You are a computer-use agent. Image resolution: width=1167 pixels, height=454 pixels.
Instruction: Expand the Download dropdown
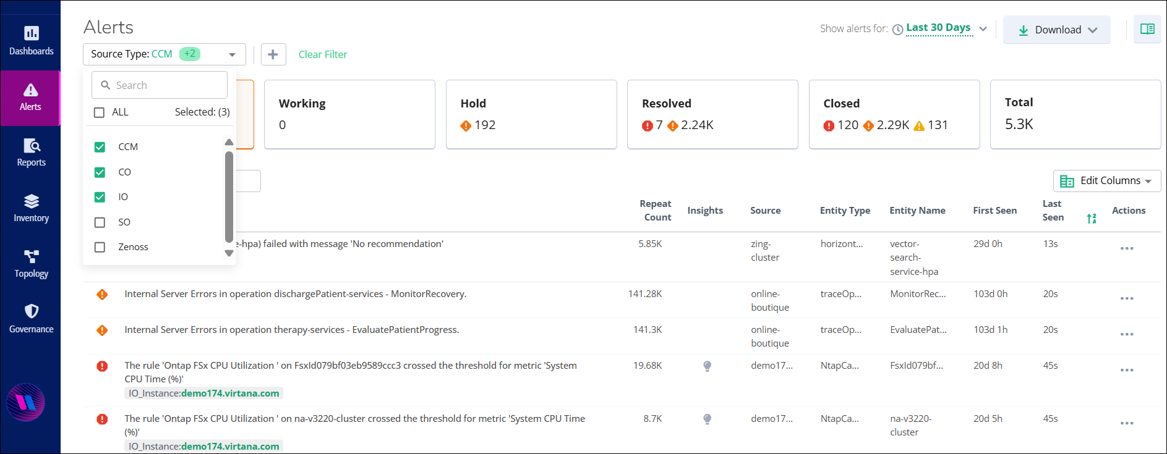(x=1057, y=30)
